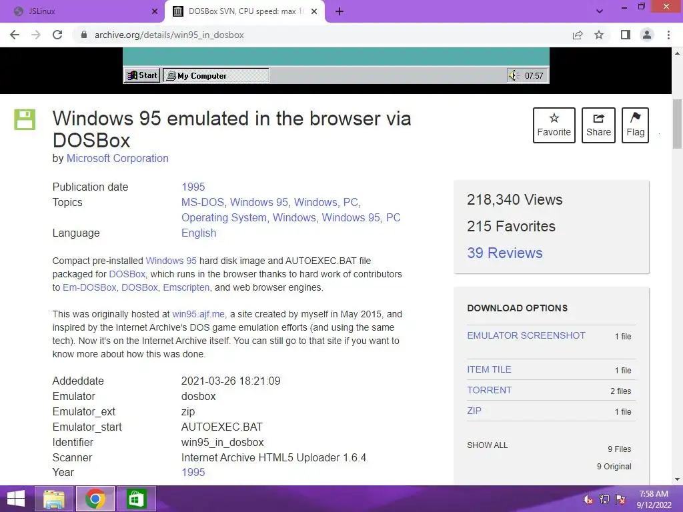This screenshot has width=683, height=512.
Task: Select My Computer in the emulated taskbar
Action: tap(216, 76)
